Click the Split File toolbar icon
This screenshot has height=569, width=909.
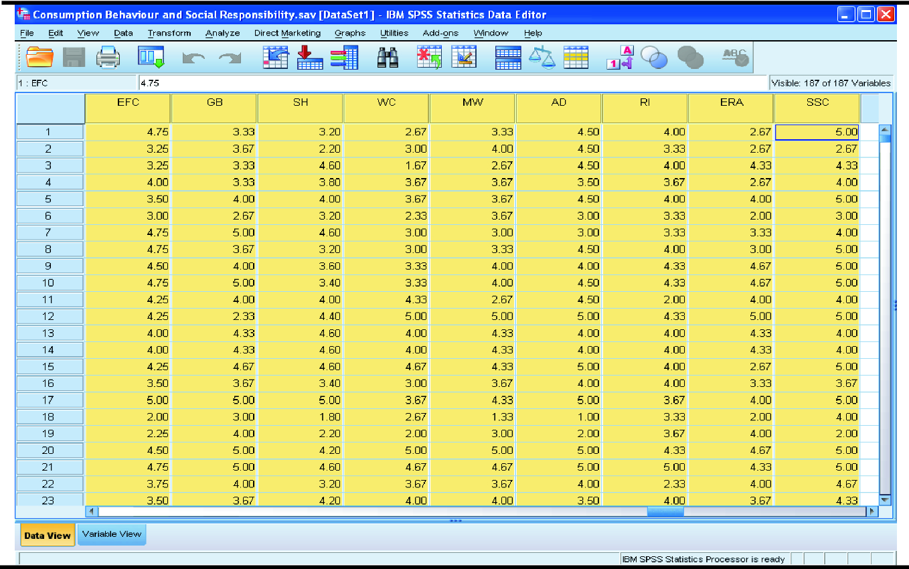tap(508, 58)
